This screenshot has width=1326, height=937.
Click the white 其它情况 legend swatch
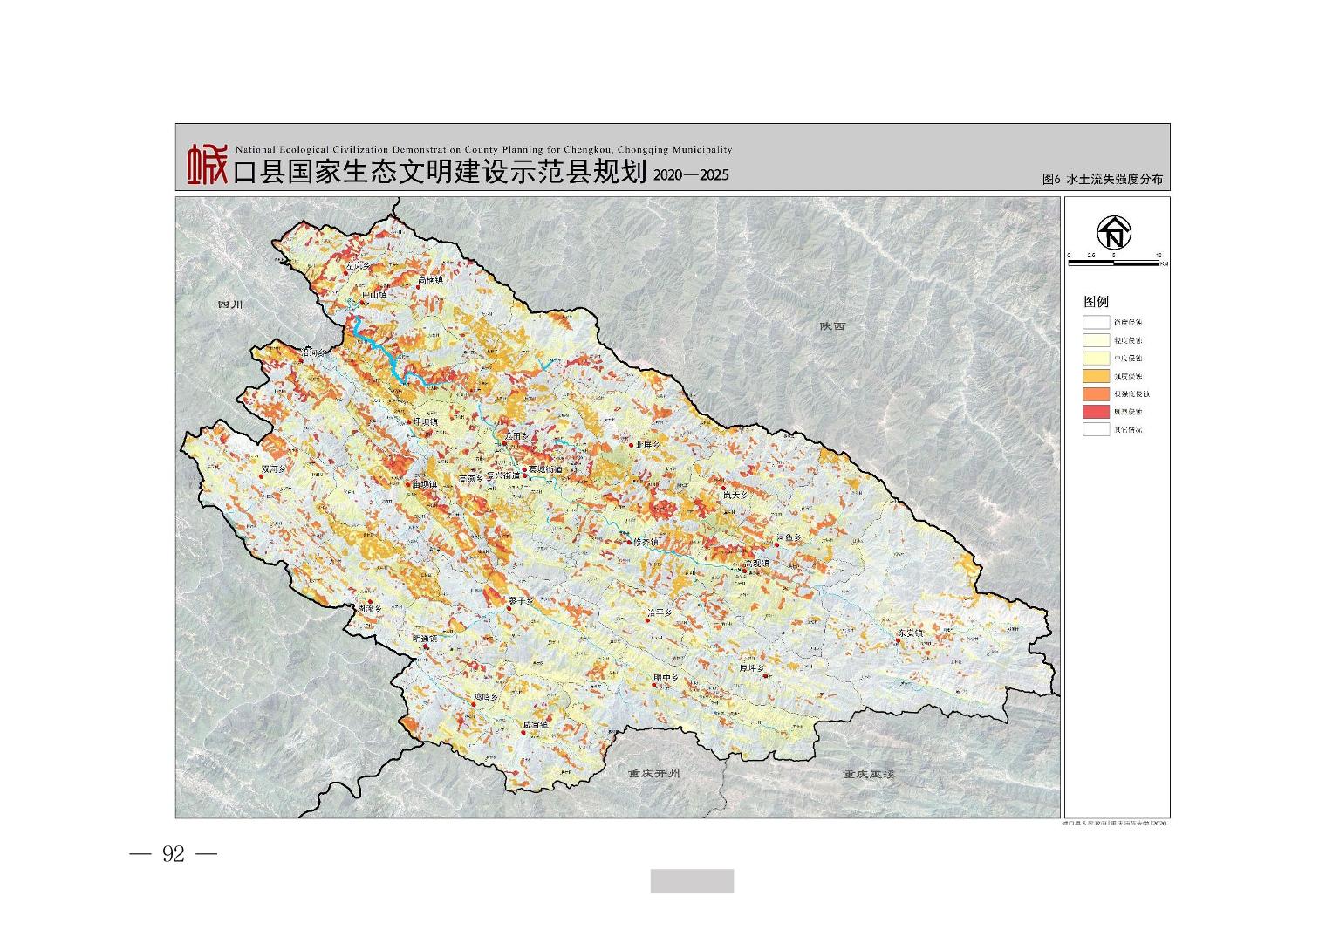pos(1096,429)
